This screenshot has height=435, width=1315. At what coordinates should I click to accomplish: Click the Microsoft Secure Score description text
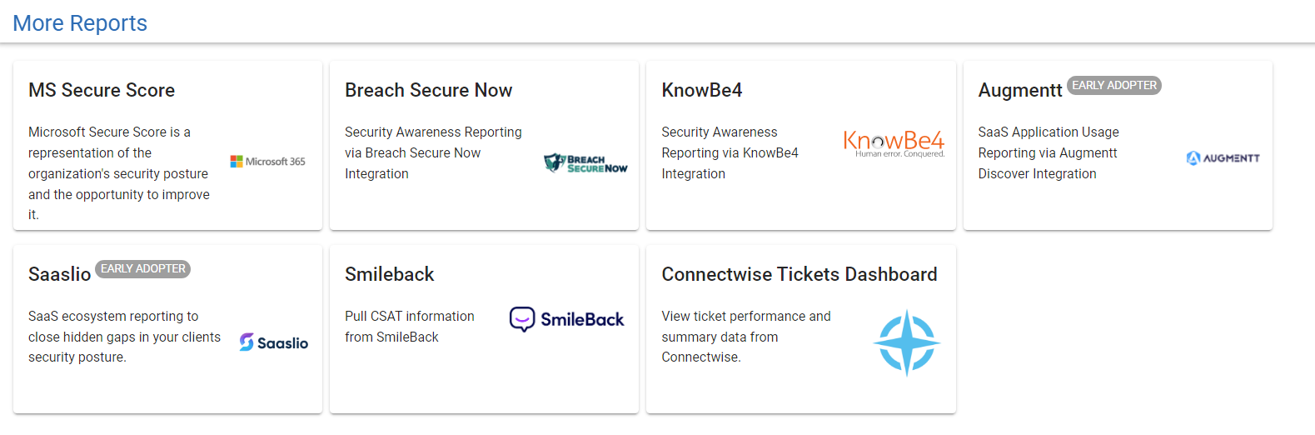click(119, 173)
